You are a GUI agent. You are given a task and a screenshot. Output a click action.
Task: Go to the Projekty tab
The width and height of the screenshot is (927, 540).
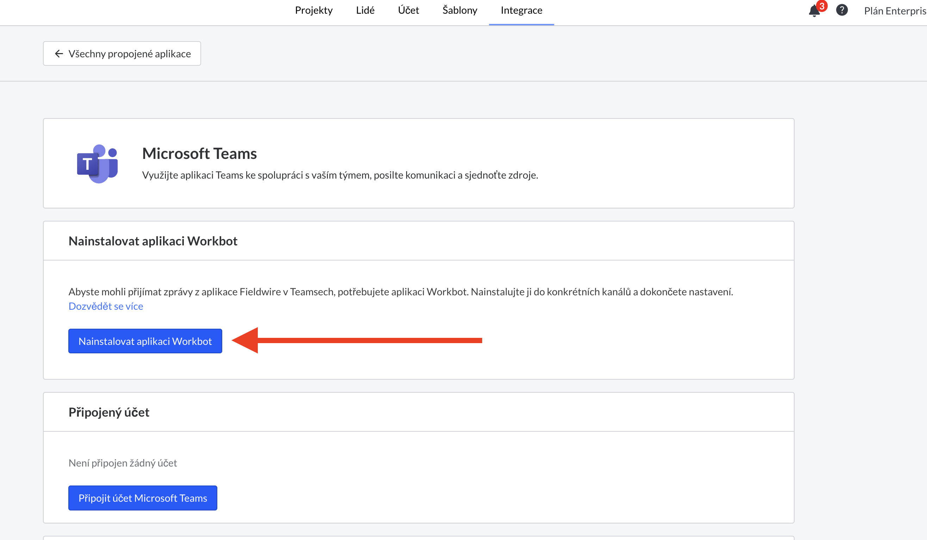pyautogui.click(x=313, y=10)
